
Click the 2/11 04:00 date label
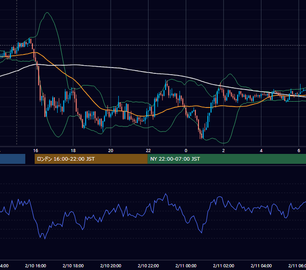click(261, 265)
